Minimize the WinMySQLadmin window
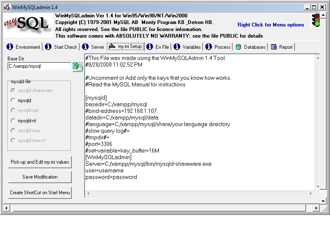This screenshot has width=330, height=248. pos(307,7)
